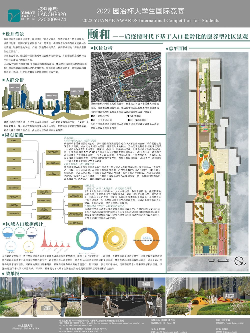The width and height of the screenshot is (250, 333).
Task: Click the large 颐和 project title
Action: (98, 34)
